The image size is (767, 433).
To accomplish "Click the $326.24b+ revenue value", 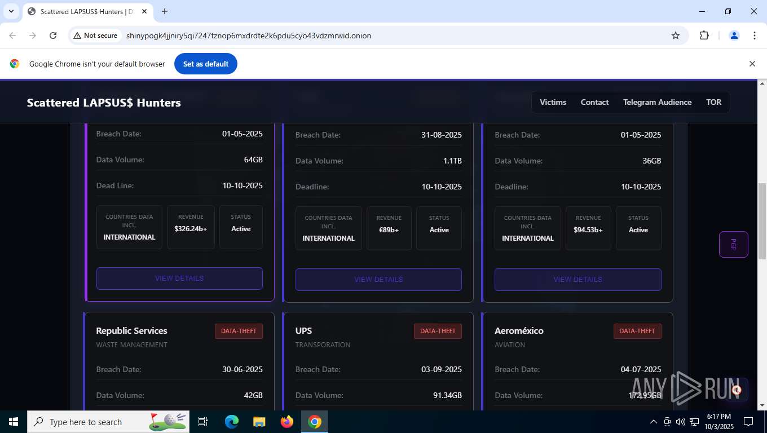I will tap(191, 229).
